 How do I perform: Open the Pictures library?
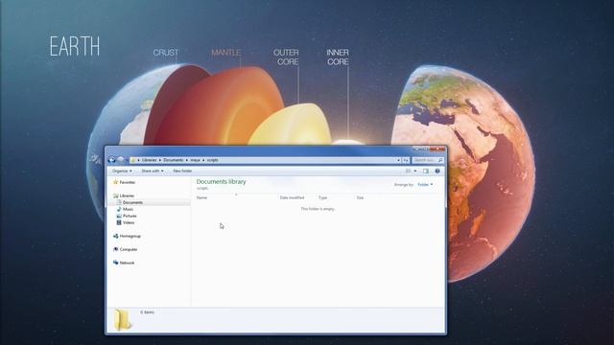(x=127, y=216)
